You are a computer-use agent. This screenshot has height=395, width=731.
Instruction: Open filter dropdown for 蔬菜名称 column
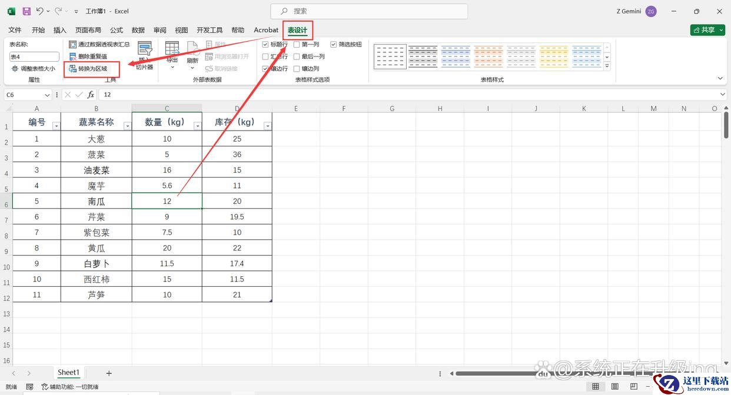125,126
